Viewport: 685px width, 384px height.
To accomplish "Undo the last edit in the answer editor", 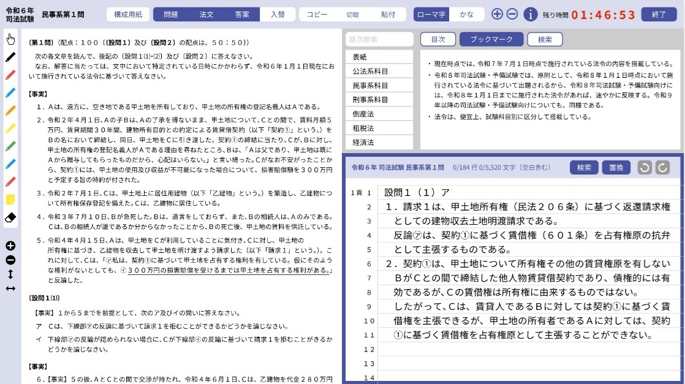I will 645,167.
